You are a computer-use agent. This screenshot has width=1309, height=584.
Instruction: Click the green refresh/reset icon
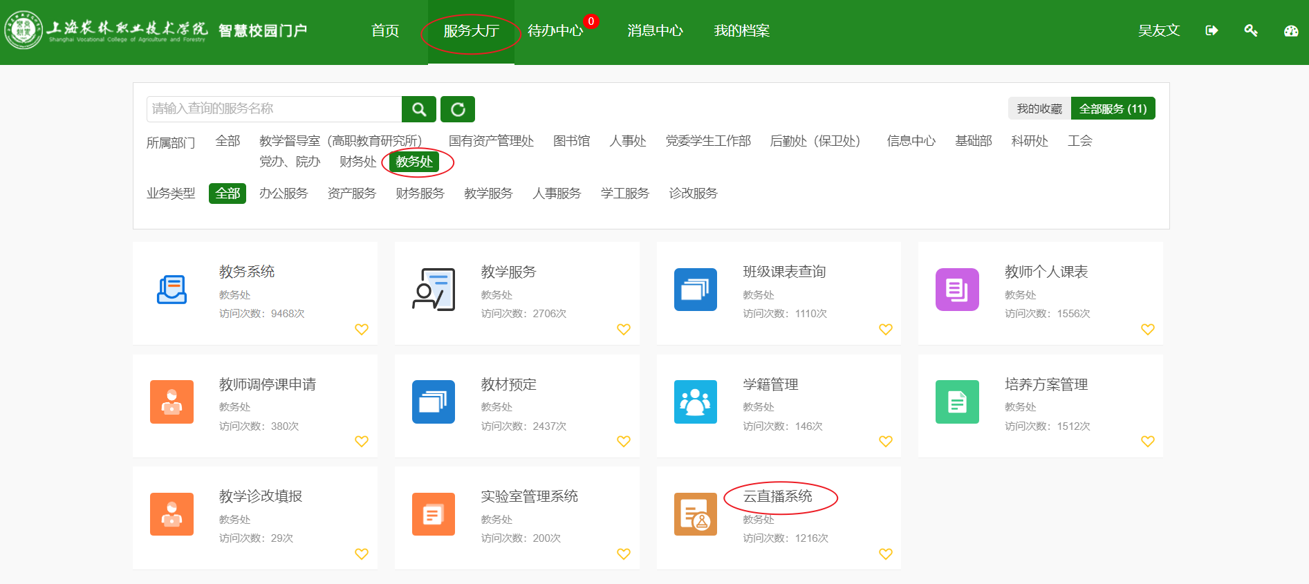[x=457, y=109]
